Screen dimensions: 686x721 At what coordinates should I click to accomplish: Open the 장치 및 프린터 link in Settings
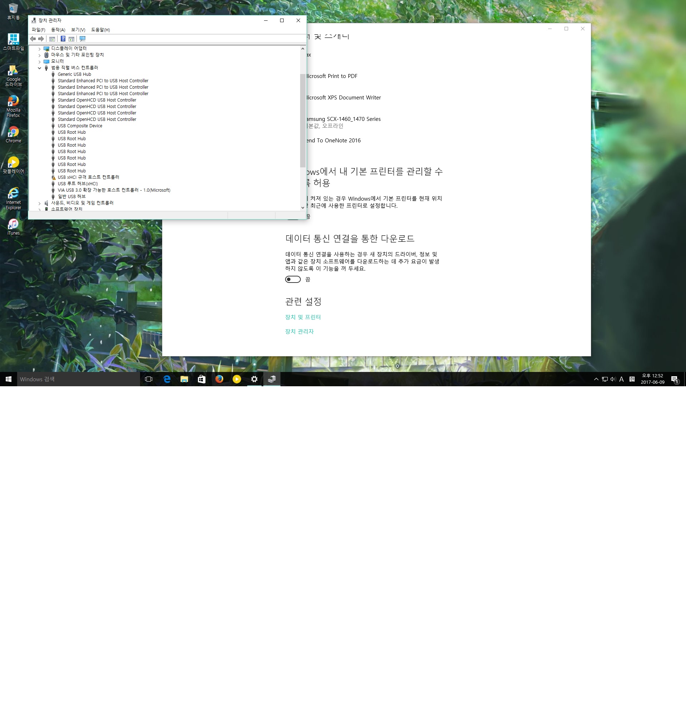[x=303, y=317]
